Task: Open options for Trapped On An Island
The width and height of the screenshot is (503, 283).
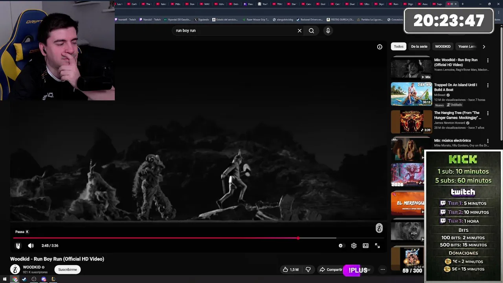Action: [488, 85]
